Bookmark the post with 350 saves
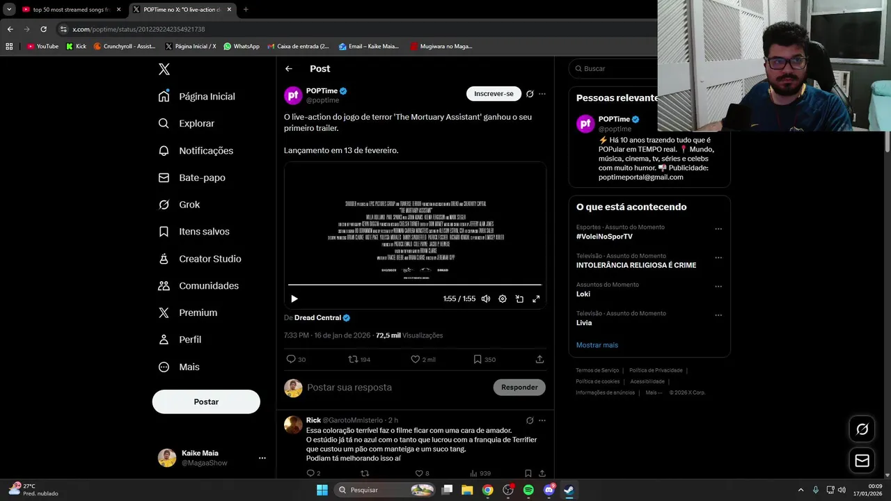This screenshot has width=891, height=501. tap(477, 359)
